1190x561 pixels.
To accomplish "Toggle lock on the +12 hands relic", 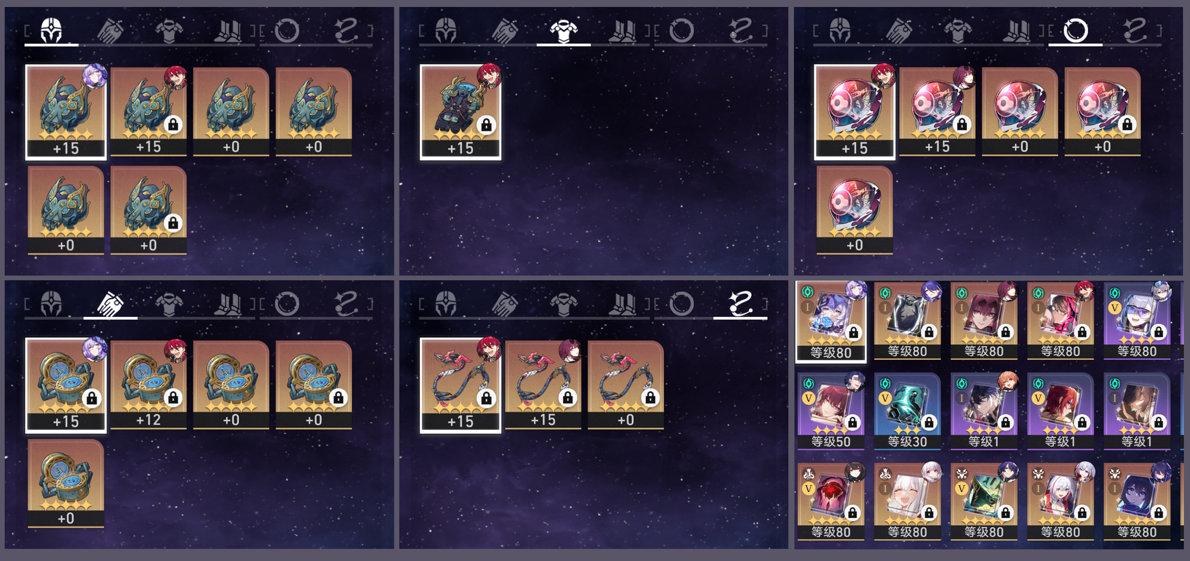I will pos(173,398).
